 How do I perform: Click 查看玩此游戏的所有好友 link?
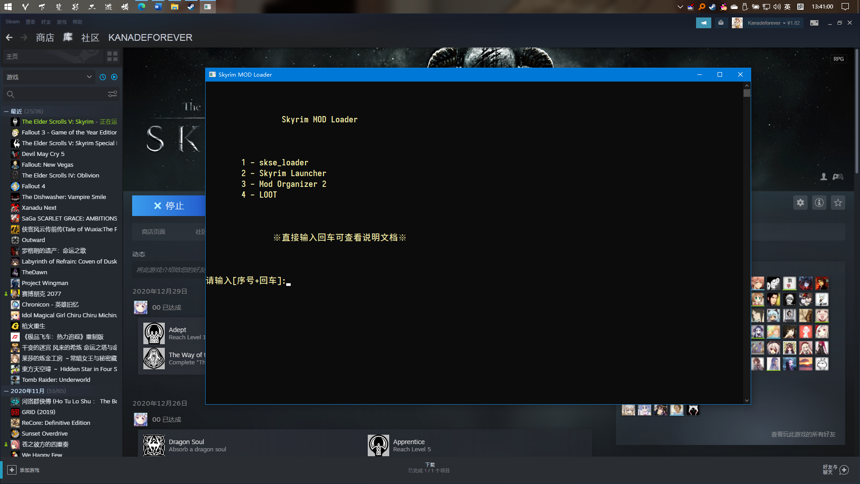[x=803, y=434]
